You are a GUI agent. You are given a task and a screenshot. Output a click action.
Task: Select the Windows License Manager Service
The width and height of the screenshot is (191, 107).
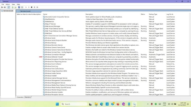56,78
